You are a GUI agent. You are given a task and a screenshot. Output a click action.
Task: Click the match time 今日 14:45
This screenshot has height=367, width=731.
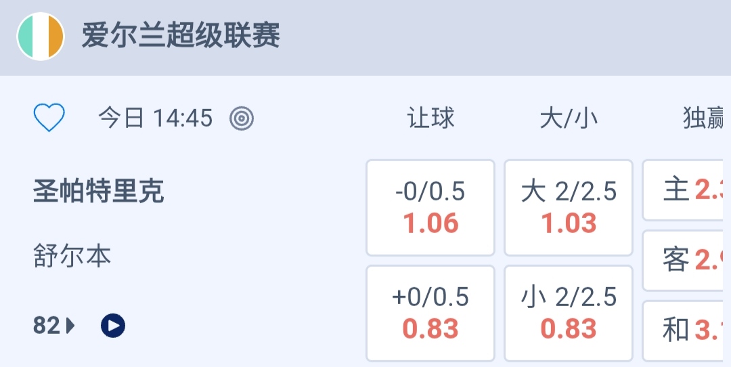pyautogui.click(x=155, y=118)
